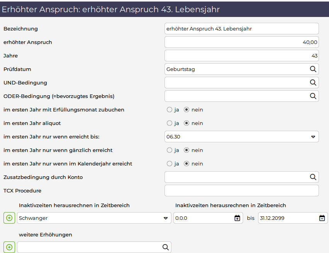Open the calendar picker for 31.12.2099
This screenshot has height=253, width=329.
322,218
